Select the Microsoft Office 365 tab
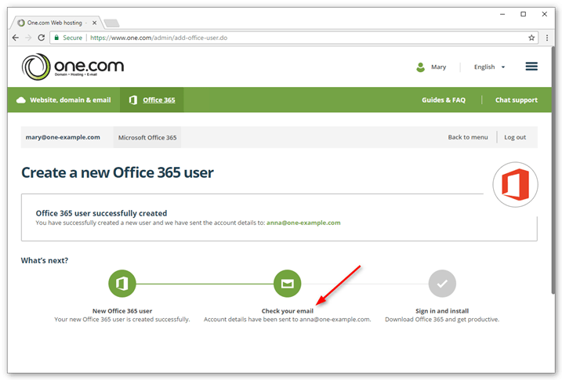 147,137
